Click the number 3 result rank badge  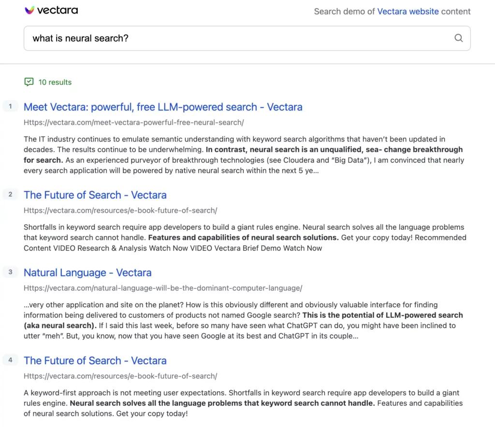coord(10,272)
